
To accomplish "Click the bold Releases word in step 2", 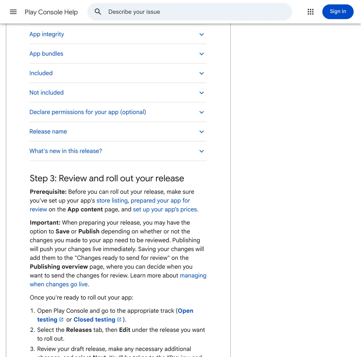I will [79, 330].
